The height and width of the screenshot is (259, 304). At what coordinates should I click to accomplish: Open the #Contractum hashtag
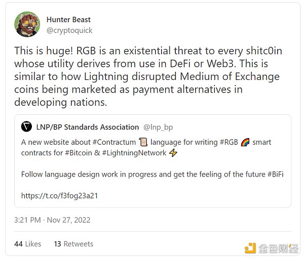(115, 142)
